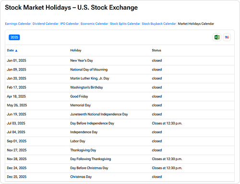Viewport: 240px width, 184px height.
Task: Select Juneteenth National Independence Day row
Action: (120, 115)
